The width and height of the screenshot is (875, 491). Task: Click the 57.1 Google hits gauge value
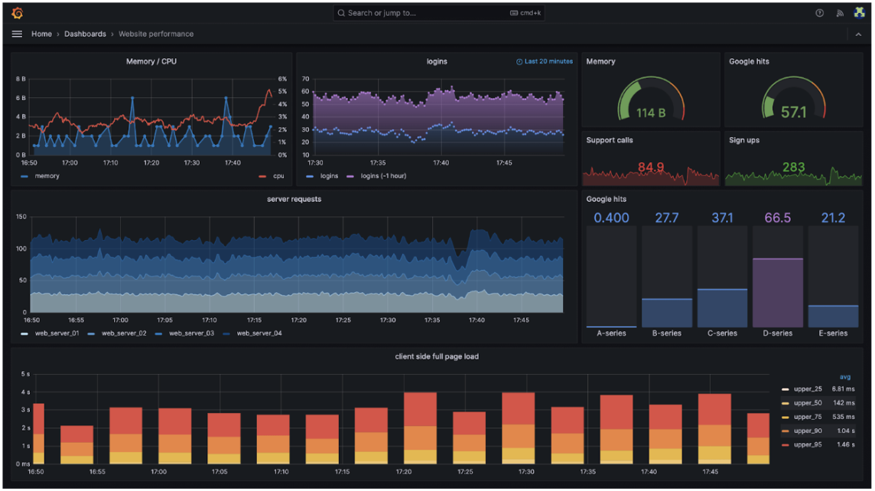point(793,112)
